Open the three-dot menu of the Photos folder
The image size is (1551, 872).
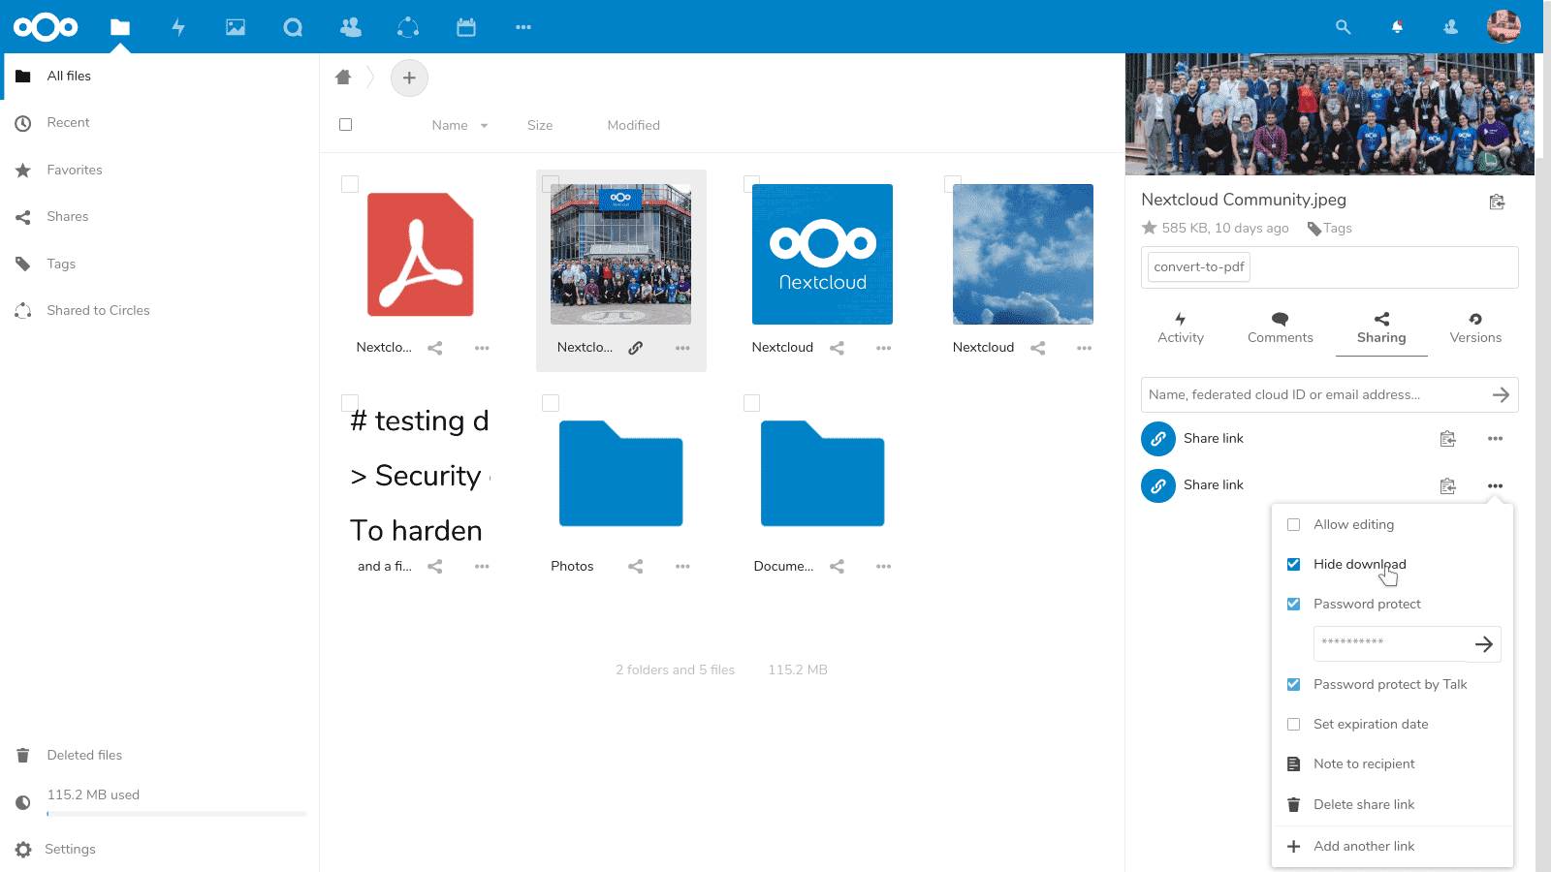pos(682,566)
